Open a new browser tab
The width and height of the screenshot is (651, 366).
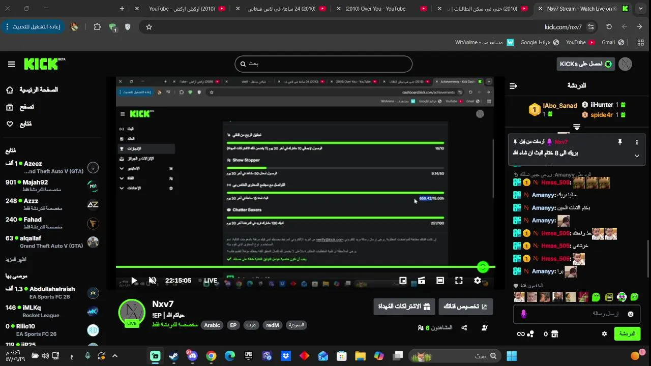pyautogui.click(x=122, y=9)
